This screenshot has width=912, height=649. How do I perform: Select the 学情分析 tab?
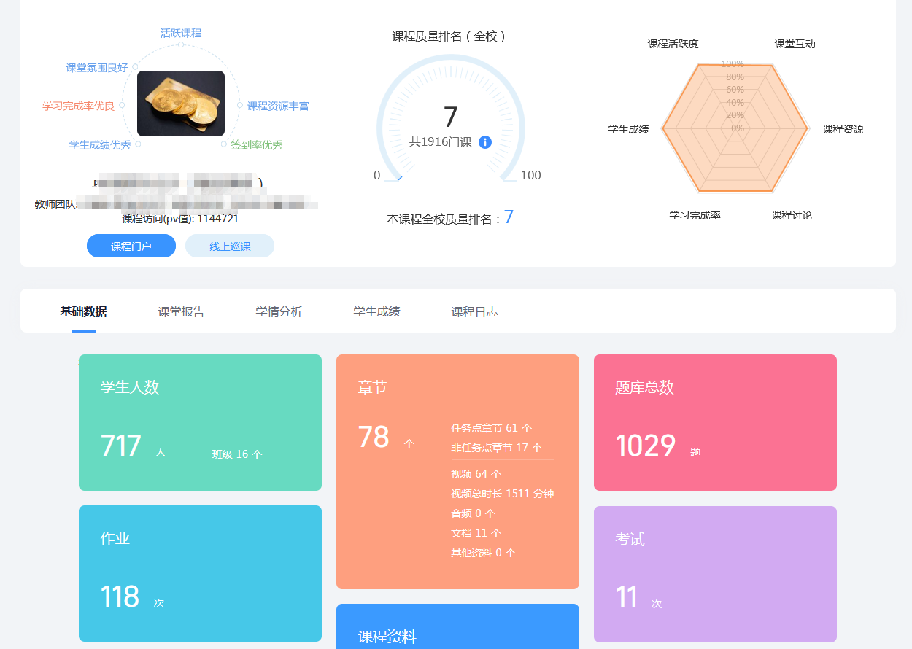(x=279, y=311)
